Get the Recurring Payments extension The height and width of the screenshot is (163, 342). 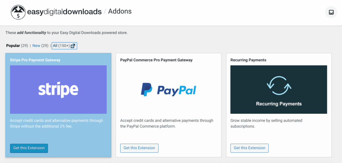tap(250, 148)
